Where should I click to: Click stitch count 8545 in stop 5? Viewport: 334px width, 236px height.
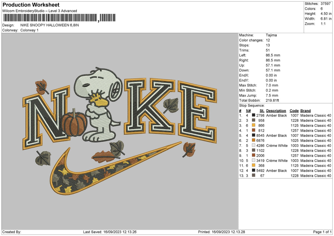pos(260,135)
